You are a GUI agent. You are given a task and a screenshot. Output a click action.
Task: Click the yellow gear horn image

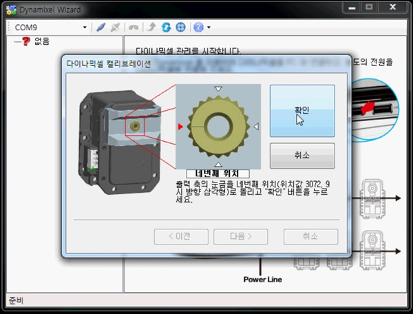tap(218, 126)
